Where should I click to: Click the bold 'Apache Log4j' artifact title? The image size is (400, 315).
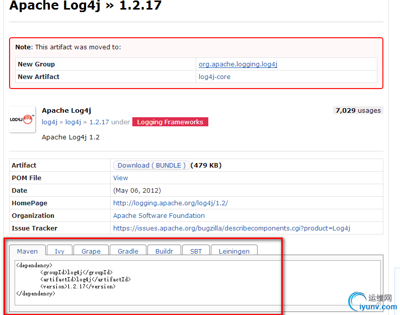tap(66, 110)
